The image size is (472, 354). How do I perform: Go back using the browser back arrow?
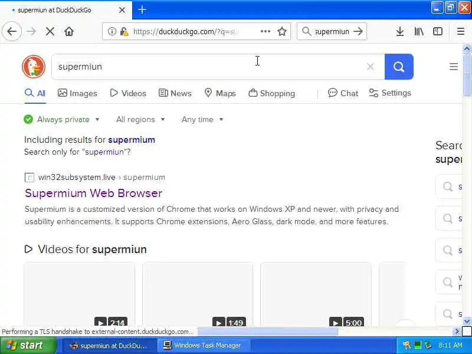(12, 31)
